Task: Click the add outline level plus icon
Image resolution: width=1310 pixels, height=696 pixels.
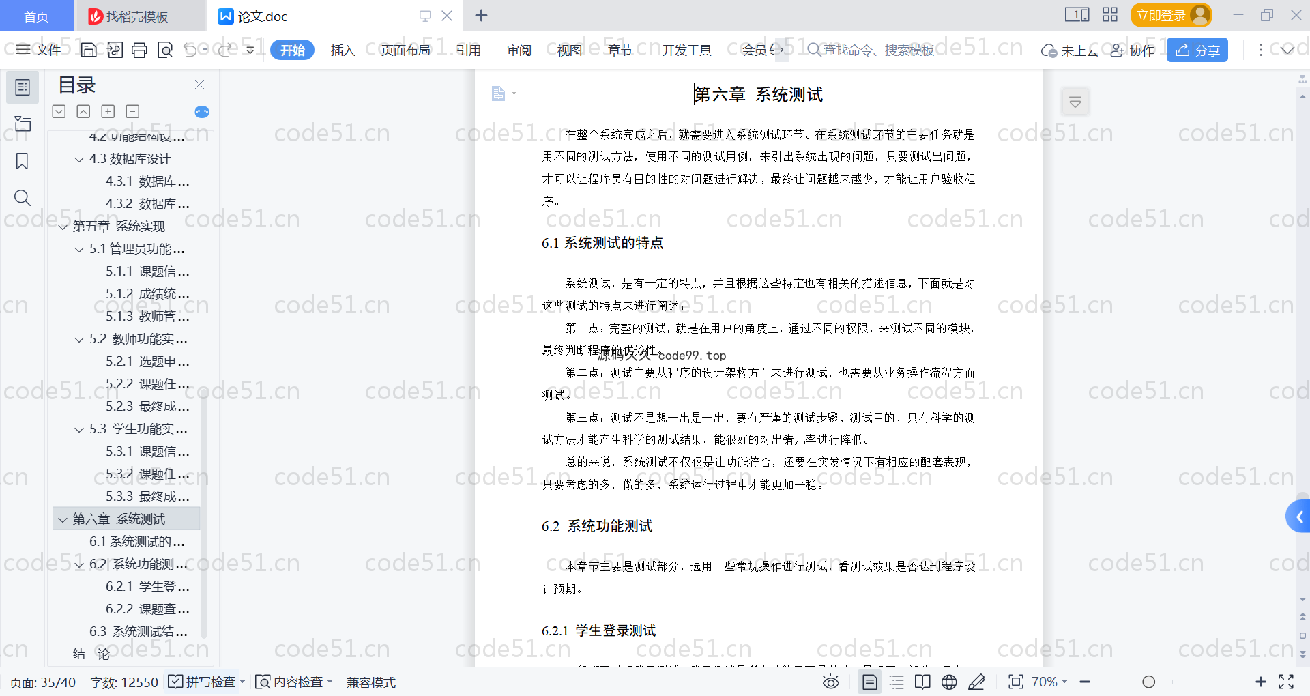Action: [x=108, y=111]
